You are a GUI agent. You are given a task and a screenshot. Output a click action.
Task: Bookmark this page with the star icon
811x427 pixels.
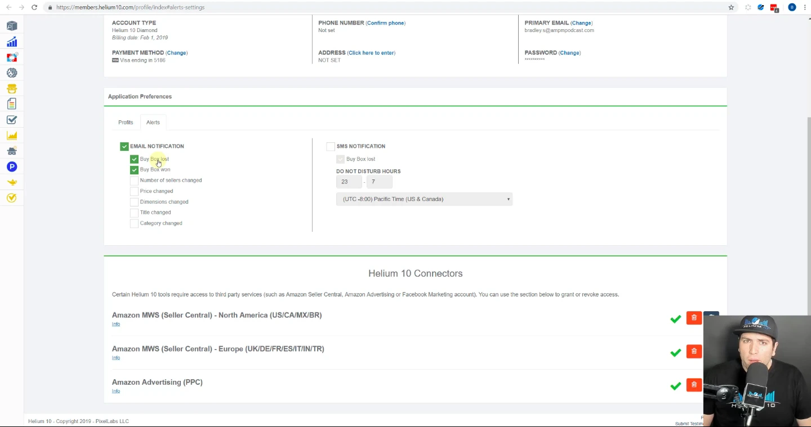[732, 7]
